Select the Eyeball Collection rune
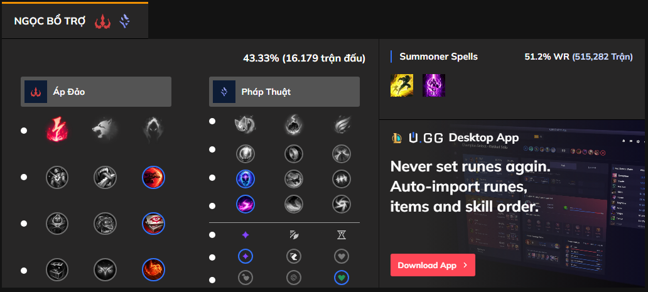 pos(154,223)
